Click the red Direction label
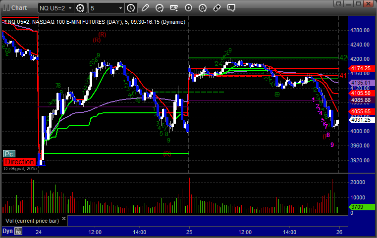The width and height of the screenshot is (377, 238). click(x=19, y=162)
